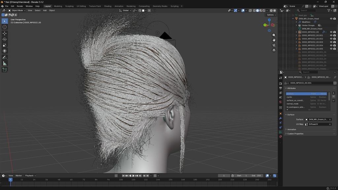Click the DiffuseUV UV Map field
The image size is (338, 190).
pos(318,124)
